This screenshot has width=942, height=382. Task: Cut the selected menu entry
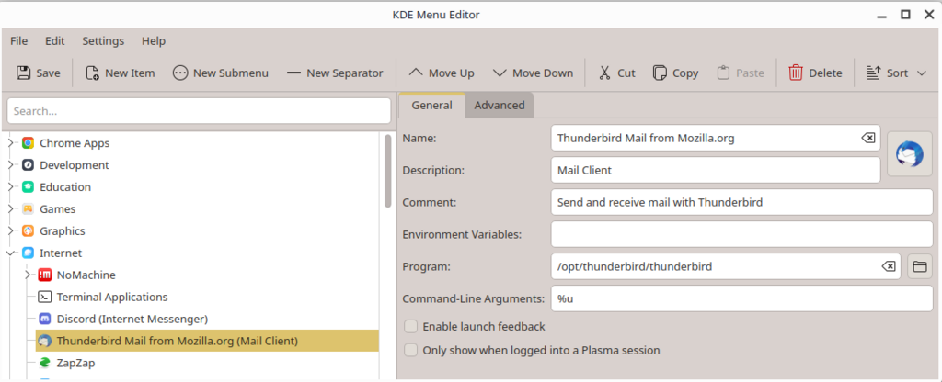pyautogui.click(x=617, y=73)
